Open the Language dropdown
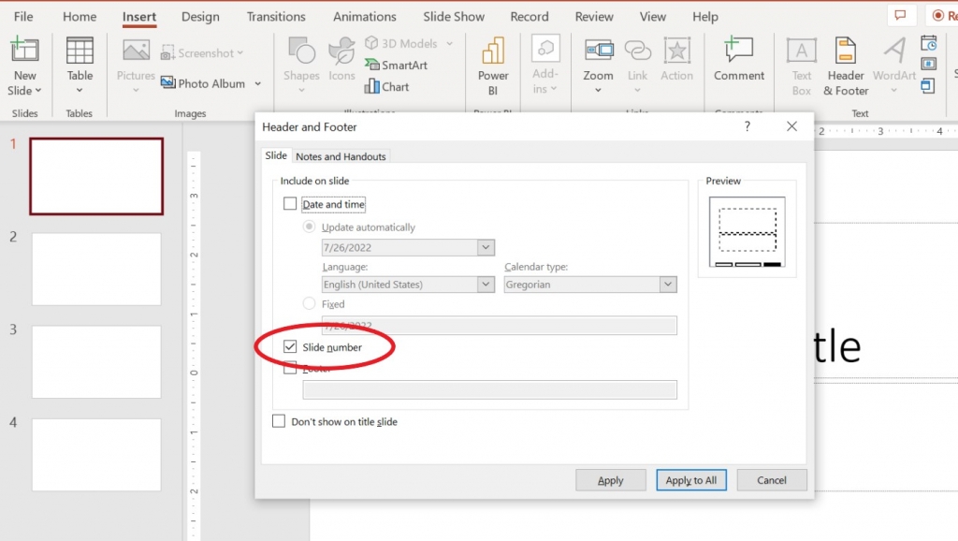Image resolution: width=958 pixels, height=541 pixels. [485, 284]
